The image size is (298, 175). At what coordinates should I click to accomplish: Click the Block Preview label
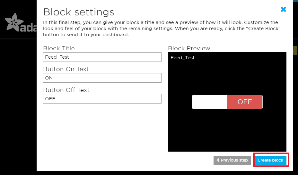pos(189,48)
